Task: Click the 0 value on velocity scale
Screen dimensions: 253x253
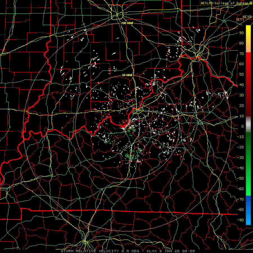Action: point(243,126)
